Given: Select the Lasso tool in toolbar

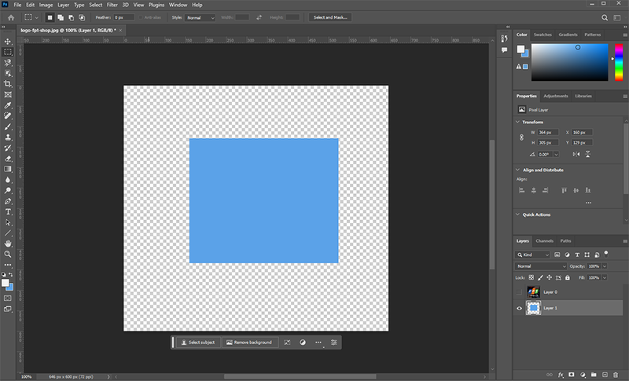Looking at the screenshot, I should [8, 63].
